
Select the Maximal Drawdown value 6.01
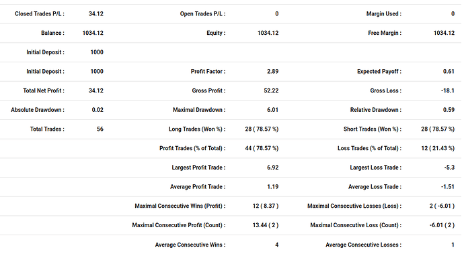[272, 110]
